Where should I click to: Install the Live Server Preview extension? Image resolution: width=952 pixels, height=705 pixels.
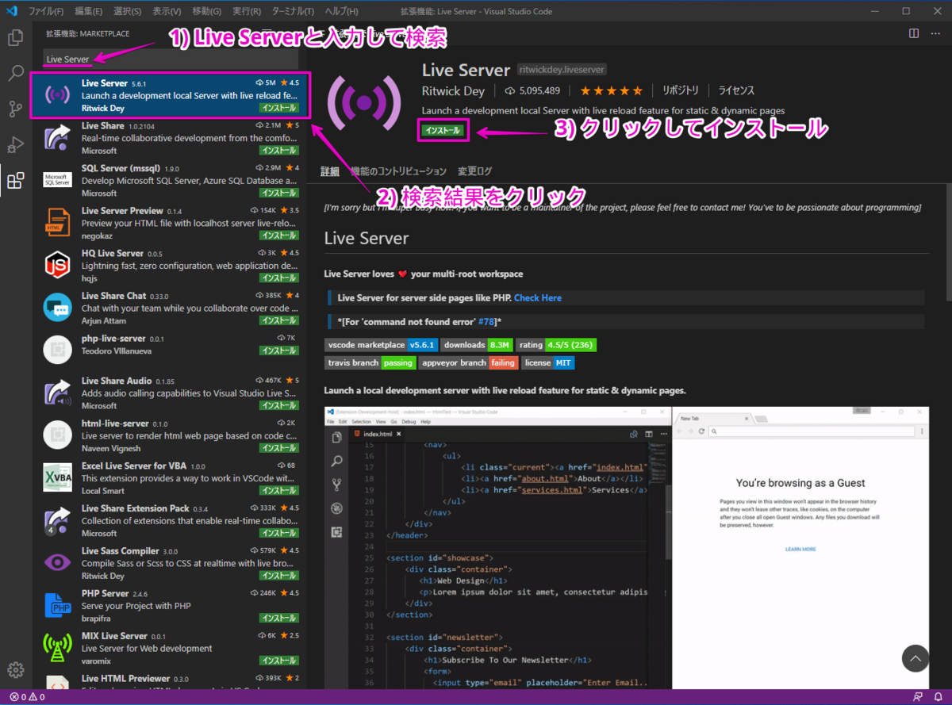pos(278,236)
